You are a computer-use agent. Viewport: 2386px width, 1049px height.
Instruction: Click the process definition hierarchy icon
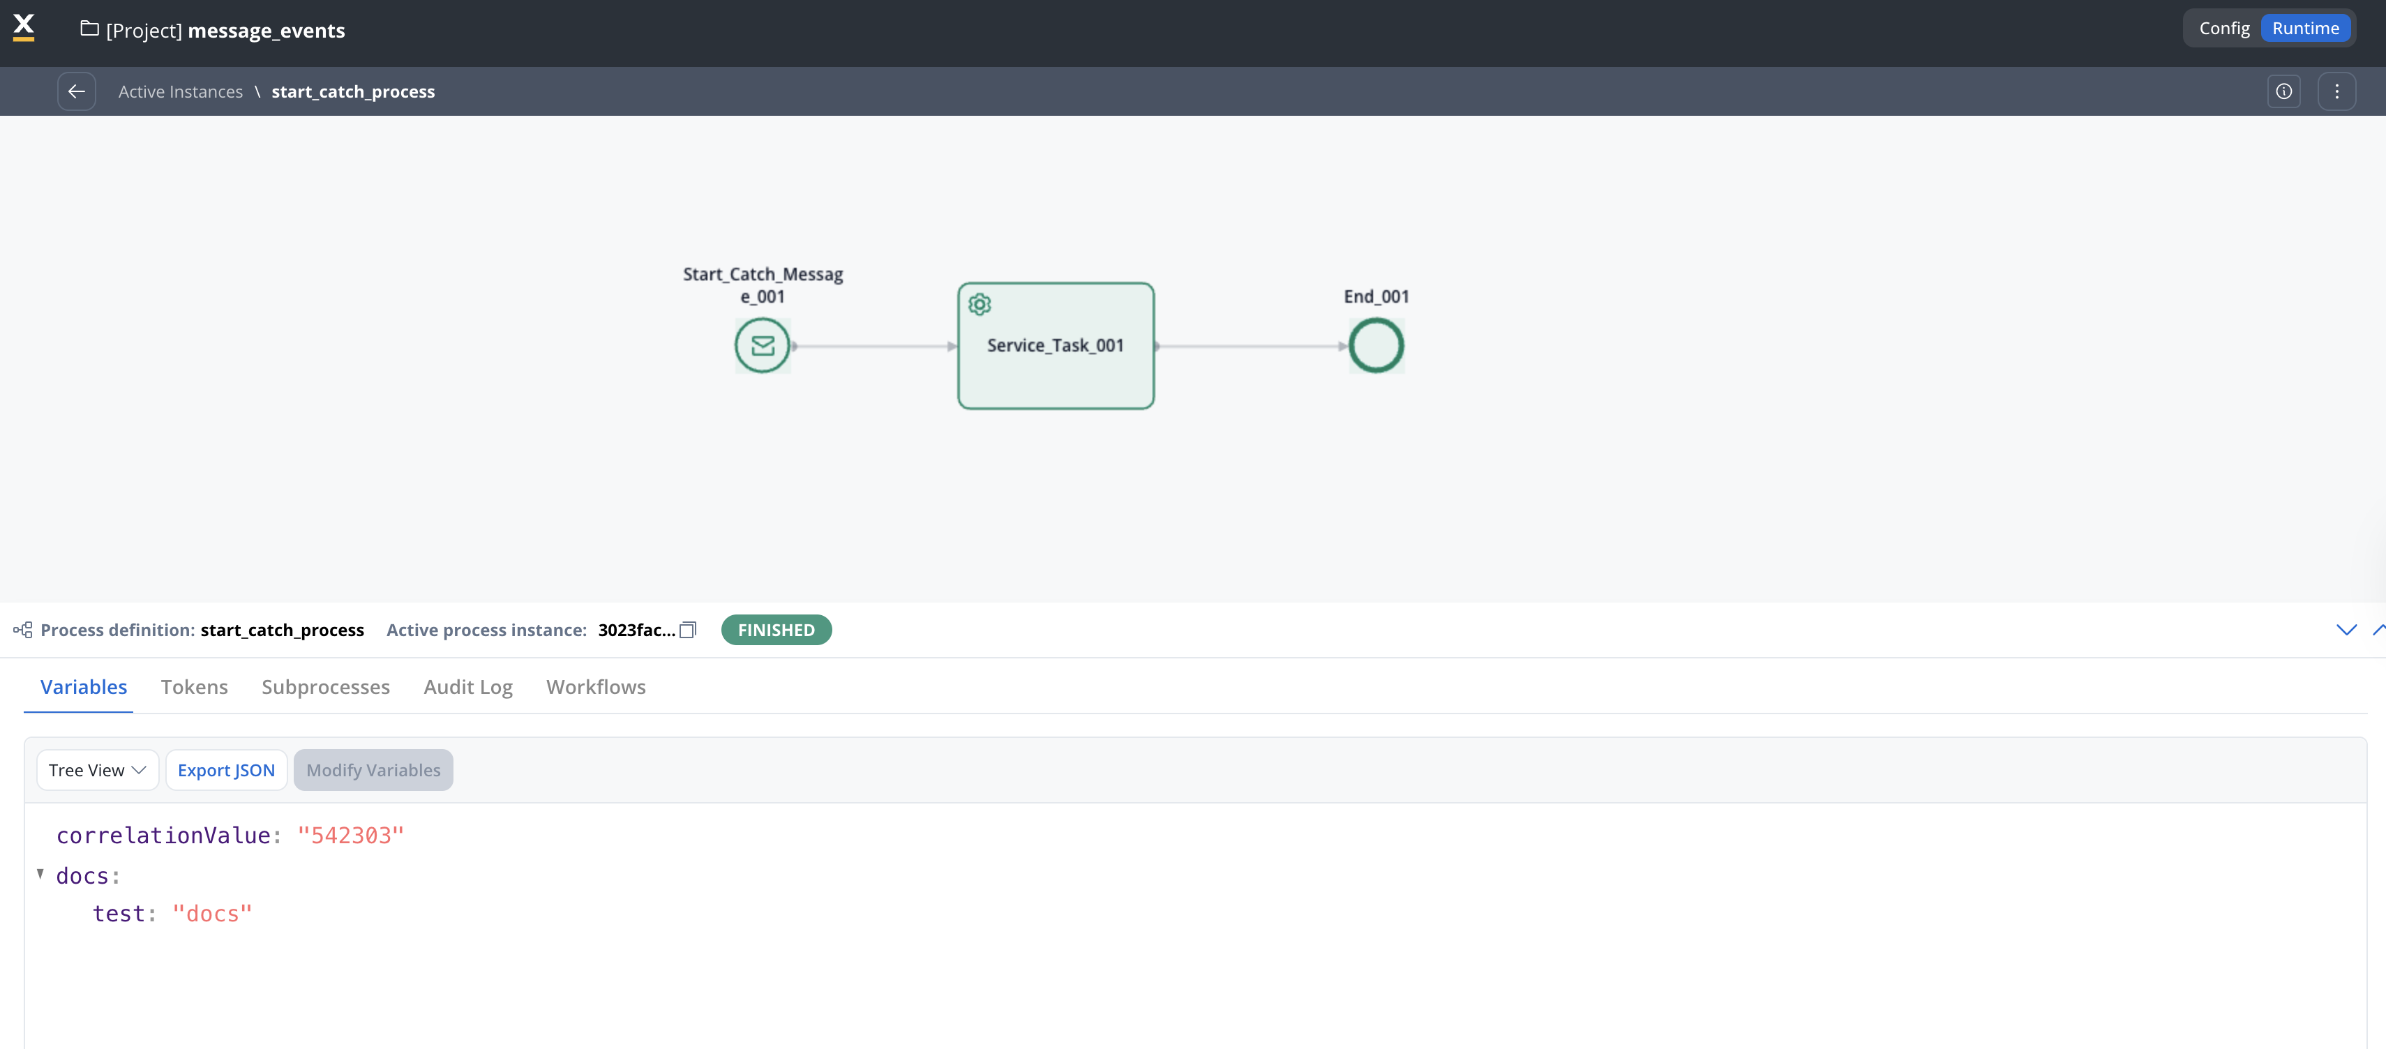[23, 630]
